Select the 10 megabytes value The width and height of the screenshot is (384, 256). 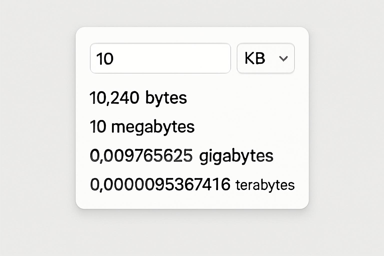(x=99, y=126)
